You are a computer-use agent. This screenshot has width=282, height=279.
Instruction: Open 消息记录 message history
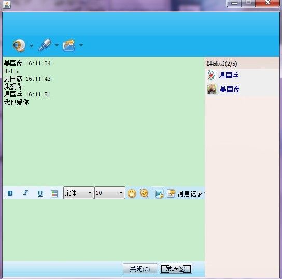190,194
